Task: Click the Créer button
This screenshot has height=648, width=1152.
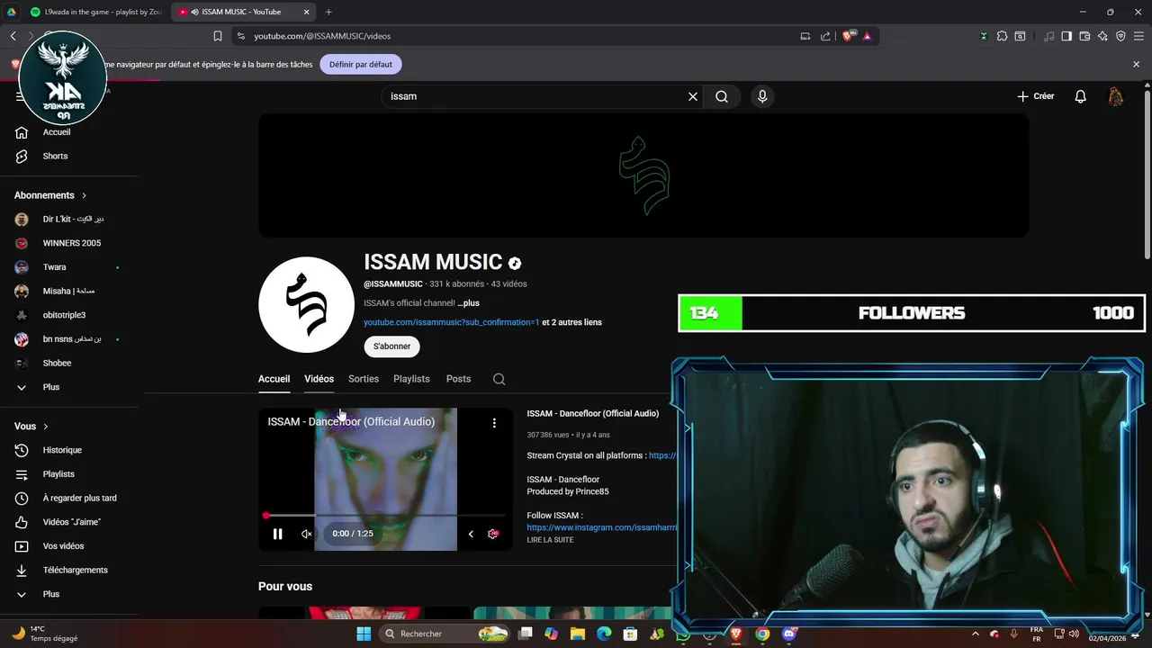Action: coord(1036,96)
